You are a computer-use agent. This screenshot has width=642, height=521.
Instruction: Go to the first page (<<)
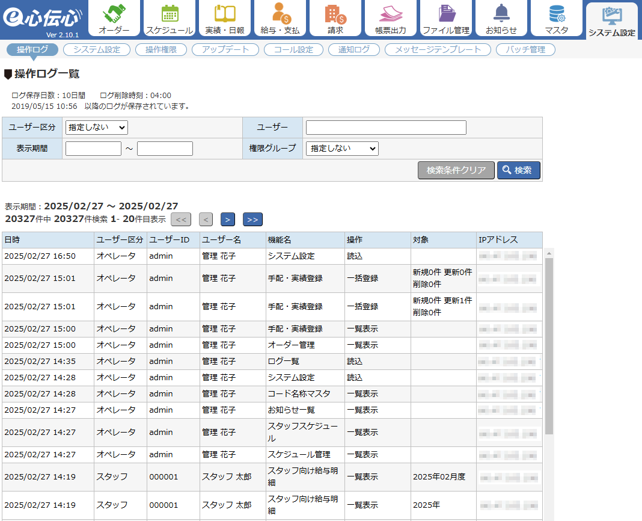coord(181,220)
